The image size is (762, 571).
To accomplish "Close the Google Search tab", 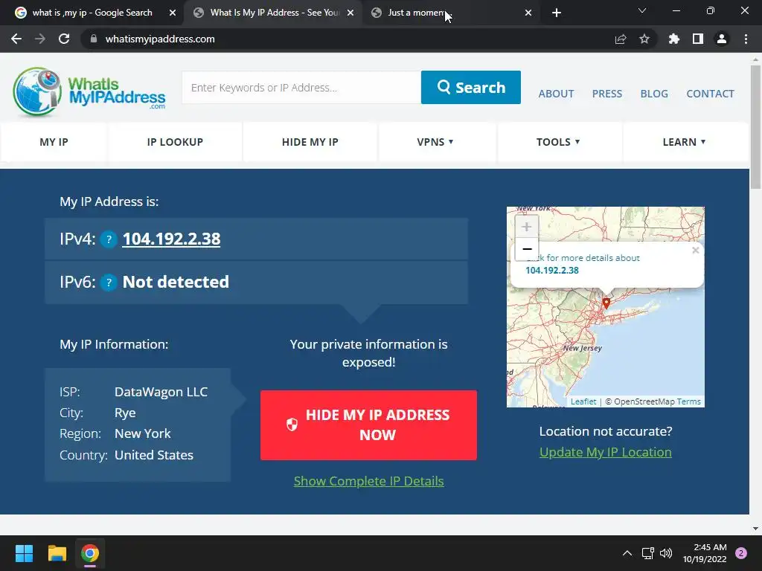I will pyautogui.click(x=173, y=13).
